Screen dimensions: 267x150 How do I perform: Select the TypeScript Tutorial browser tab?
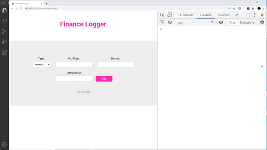tap(27, 4)
